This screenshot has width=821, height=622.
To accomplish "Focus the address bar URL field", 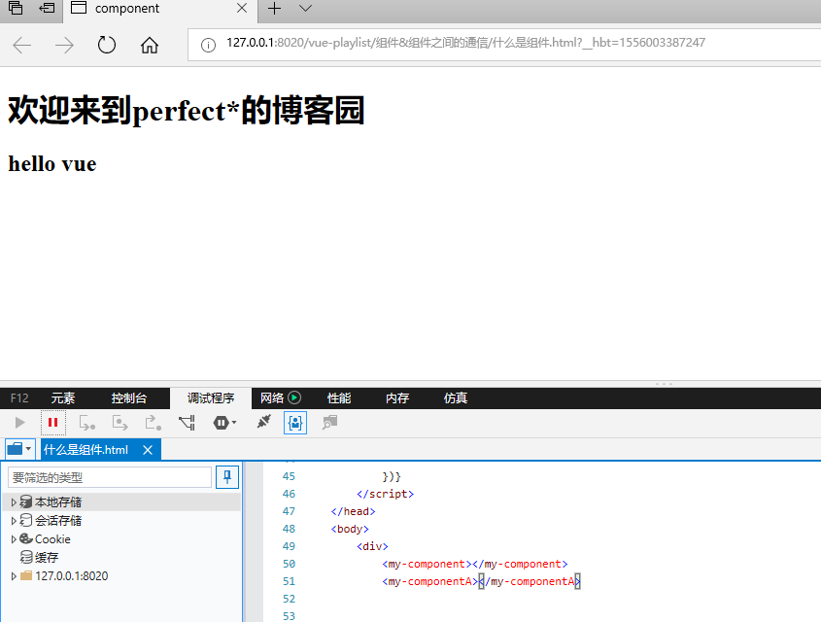I will (502, 44).
